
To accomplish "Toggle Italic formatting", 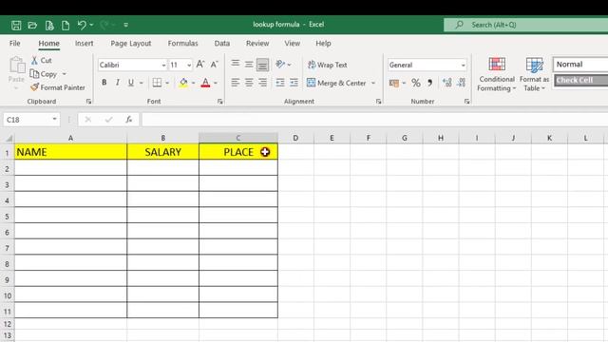I will (118, 83).
